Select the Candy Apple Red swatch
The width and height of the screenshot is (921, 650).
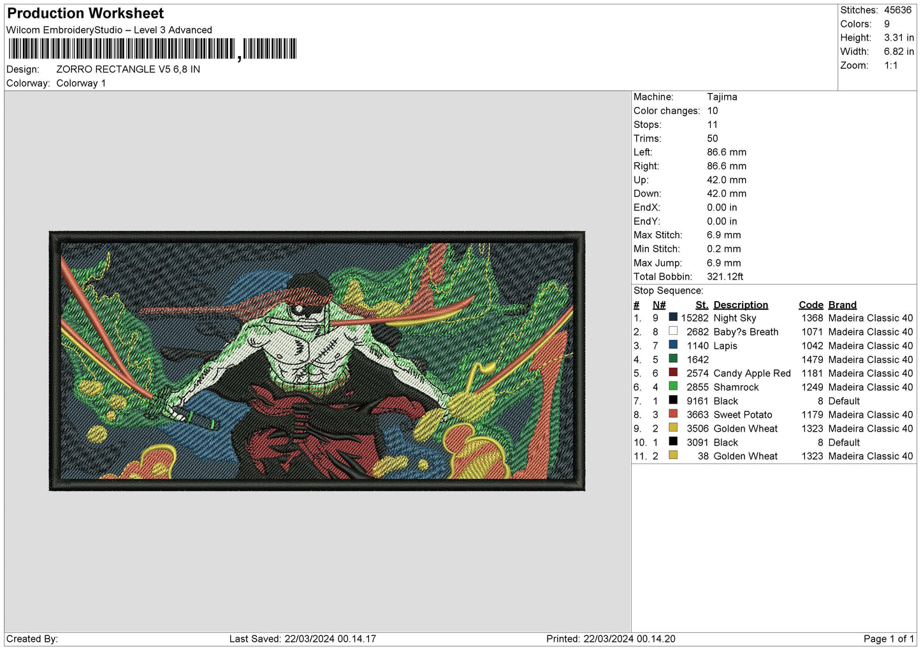coord(673,372)
